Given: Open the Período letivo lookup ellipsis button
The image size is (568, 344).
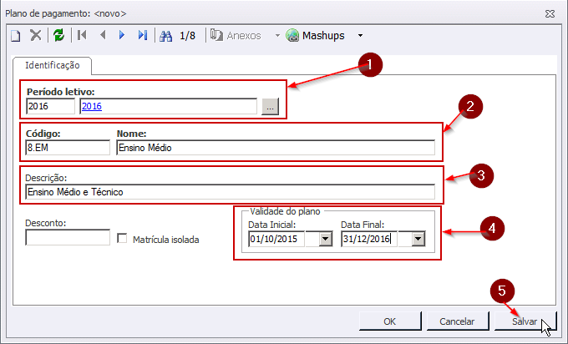Looking at the screenshot, I should pyautogui.click(x=268, y=106).
